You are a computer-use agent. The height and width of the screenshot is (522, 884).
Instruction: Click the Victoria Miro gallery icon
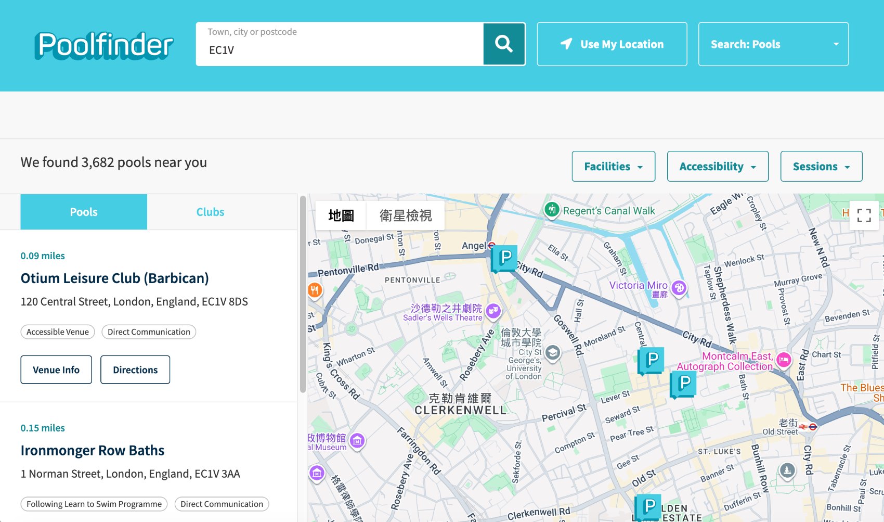(679, 287)
